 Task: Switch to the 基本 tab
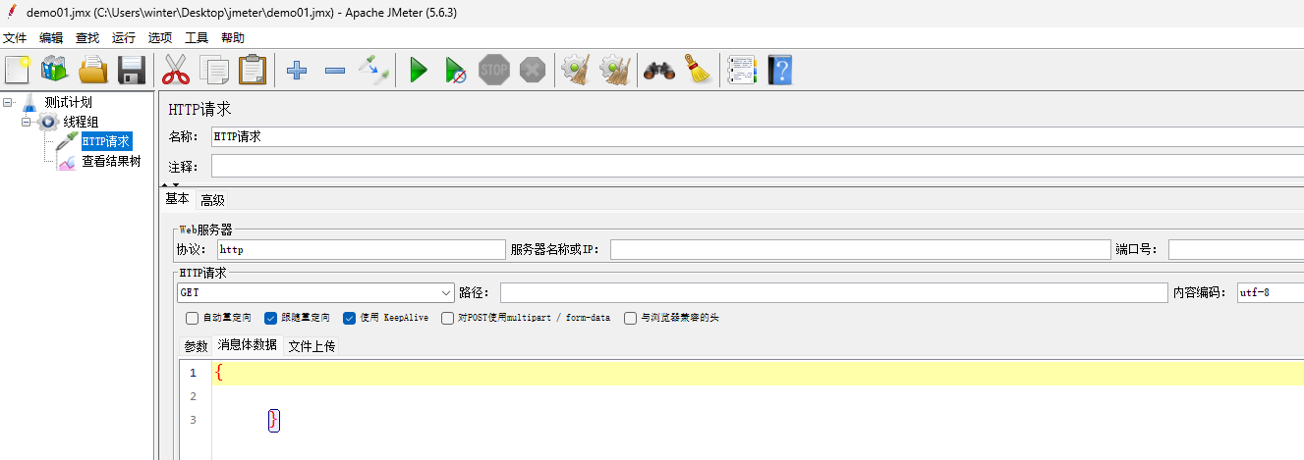coord(177,199)
